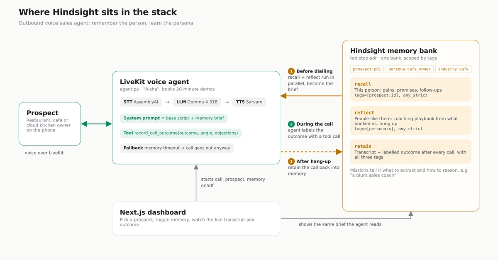The width and height of the screenshot is (498, 260).
Task: Select the Prospect box heading
Action: (42, 113)
